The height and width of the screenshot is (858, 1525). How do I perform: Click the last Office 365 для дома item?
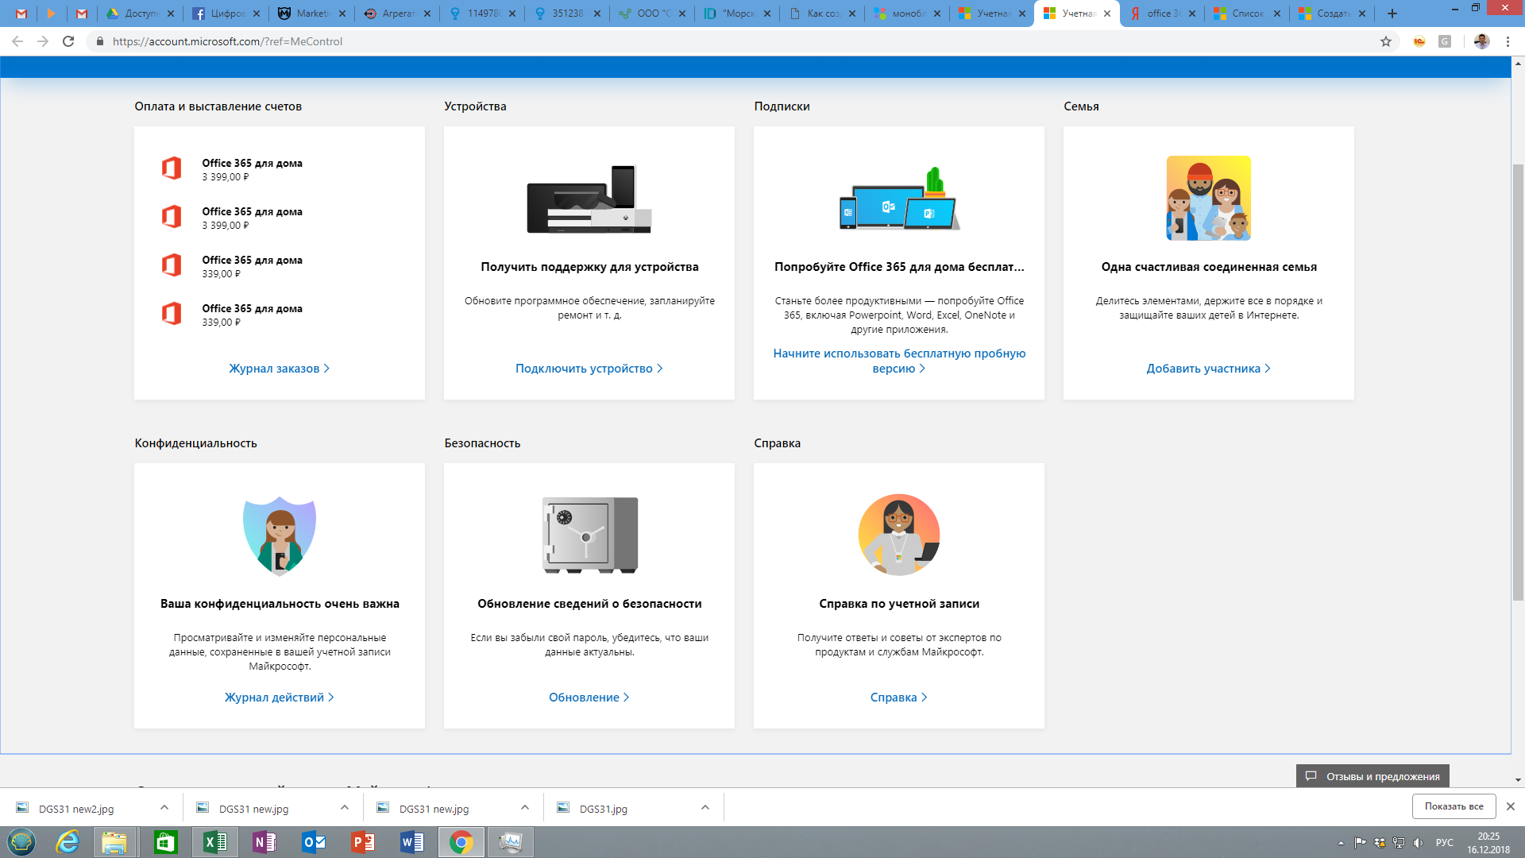click(252, 315)
